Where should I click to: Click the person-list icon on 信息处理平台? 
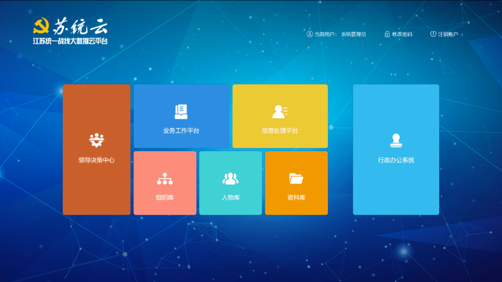click(280, 111)
